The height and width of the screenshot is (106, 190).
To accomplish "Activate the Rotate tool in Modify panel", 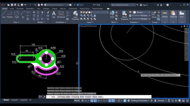I will coord(38,12).
